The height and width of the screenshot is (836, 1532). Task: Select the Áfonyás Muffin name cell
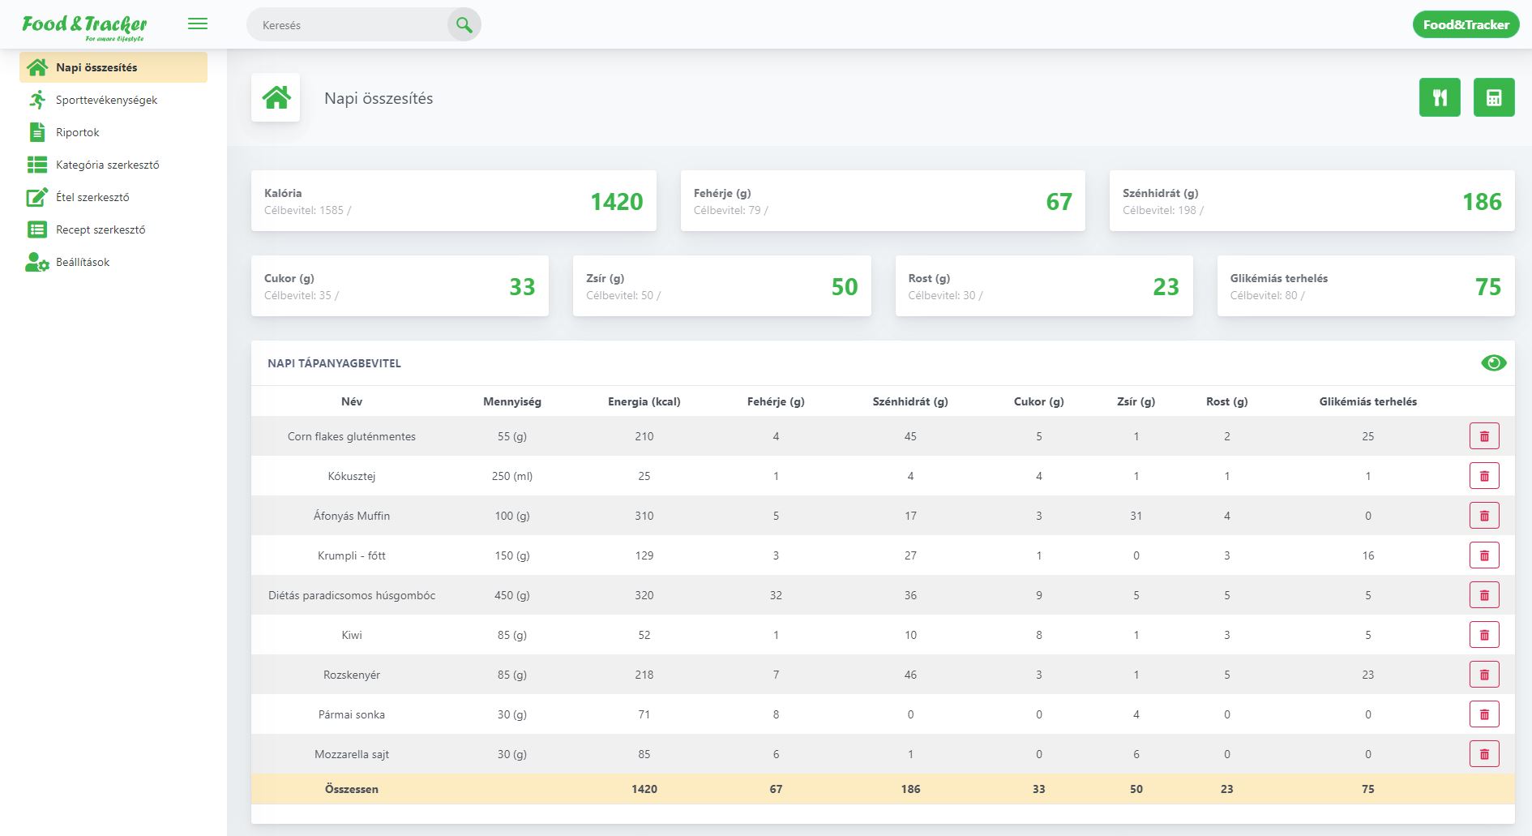pyautogui.click(x=352, y=516)
